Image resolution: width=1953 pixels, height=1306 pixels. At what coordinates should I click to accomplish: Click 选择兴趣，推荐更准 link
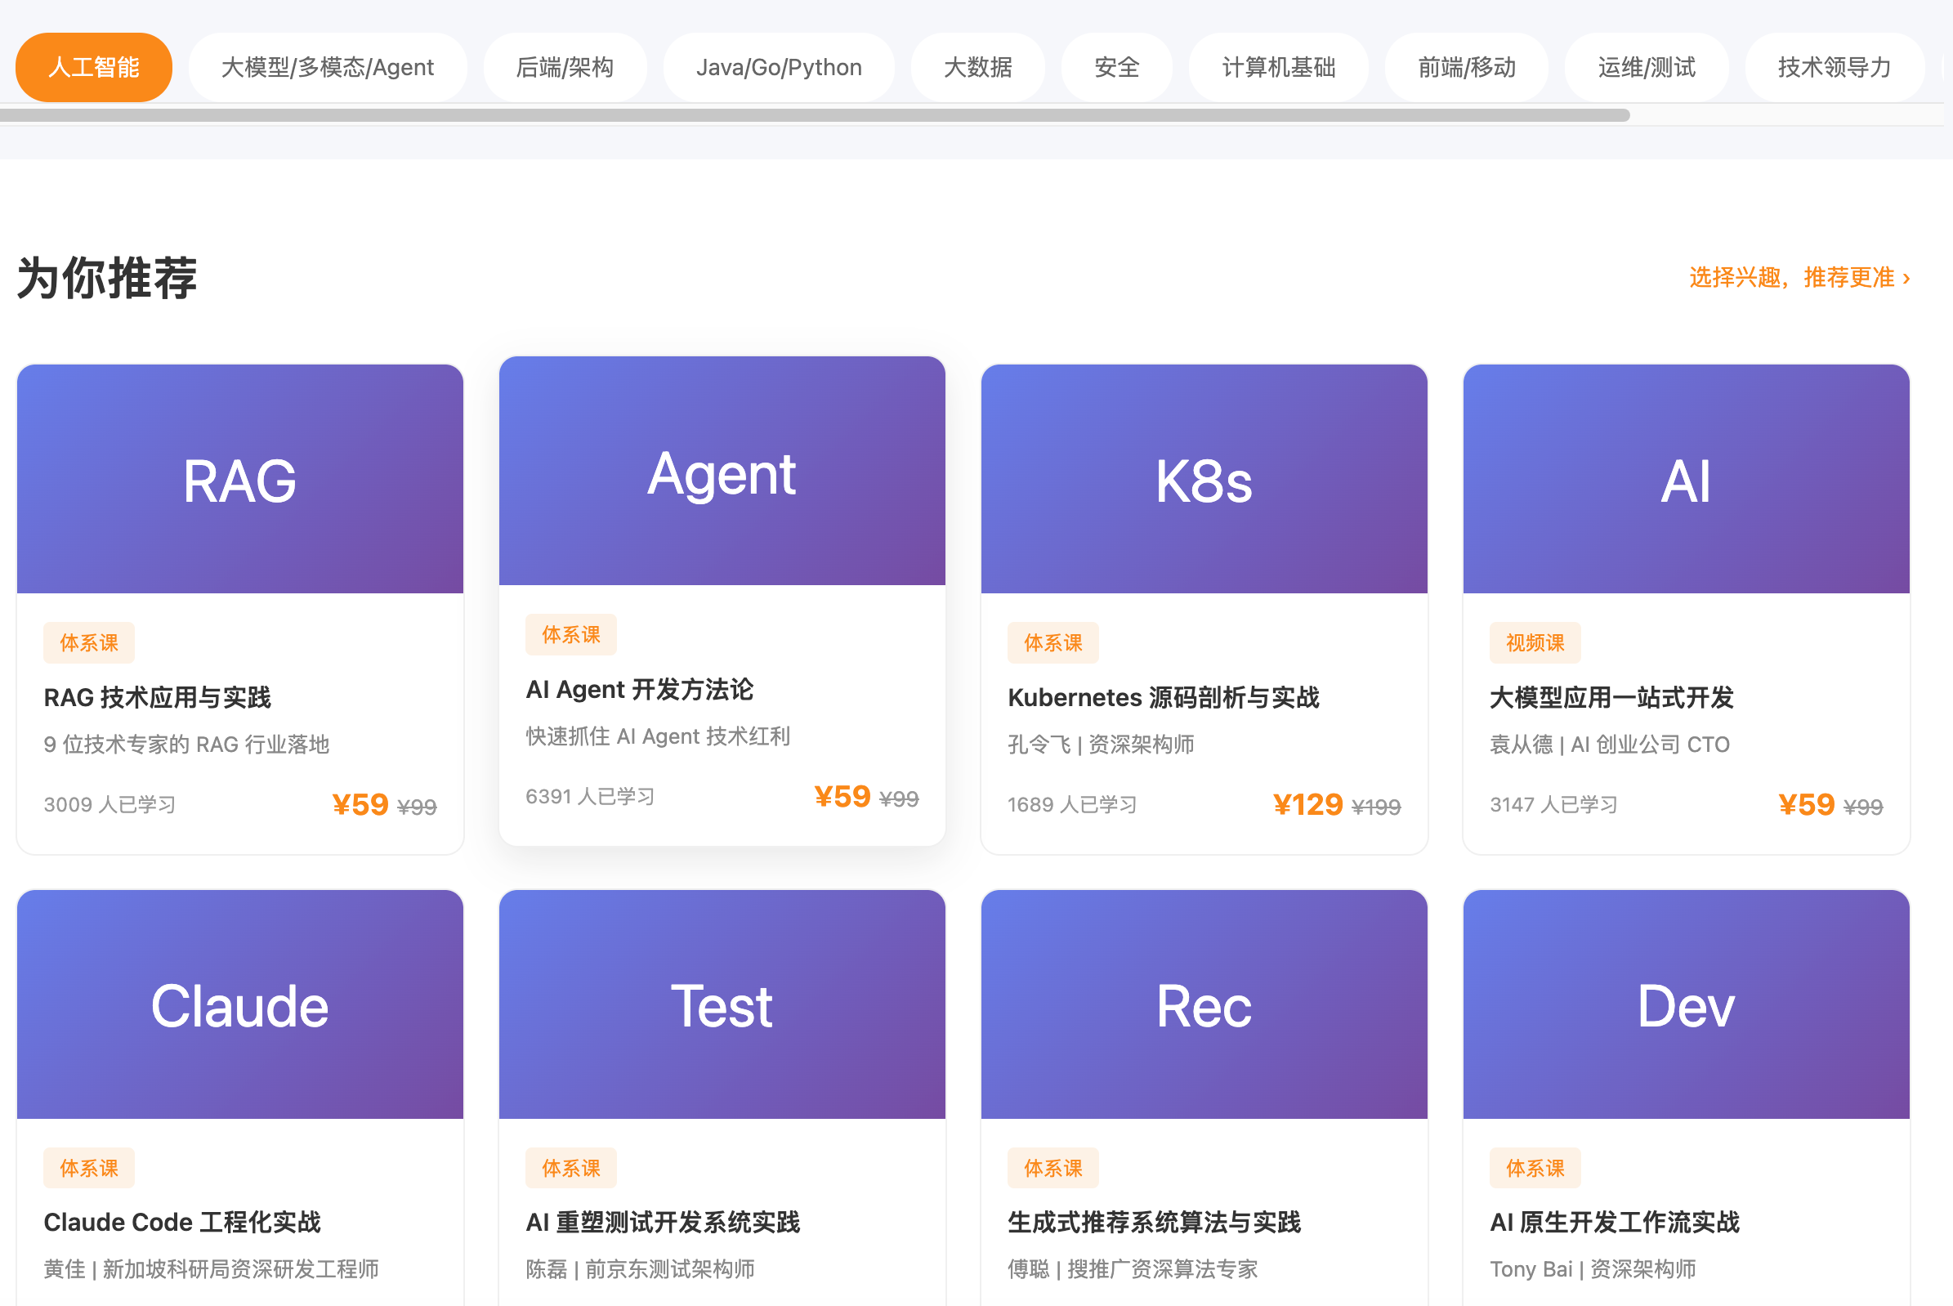click(x=1799, y=277)
